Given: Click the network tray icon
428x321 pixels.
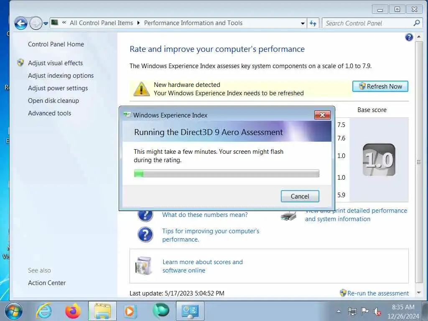Looking at the screenshot, I should [x=352, y=311].
